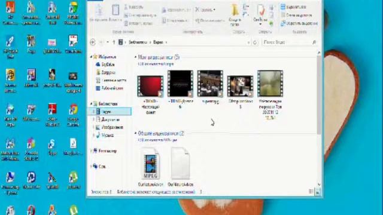Select Сеть in the navigation pane
Screen dimensions: 383x215
tap(99, 167)
